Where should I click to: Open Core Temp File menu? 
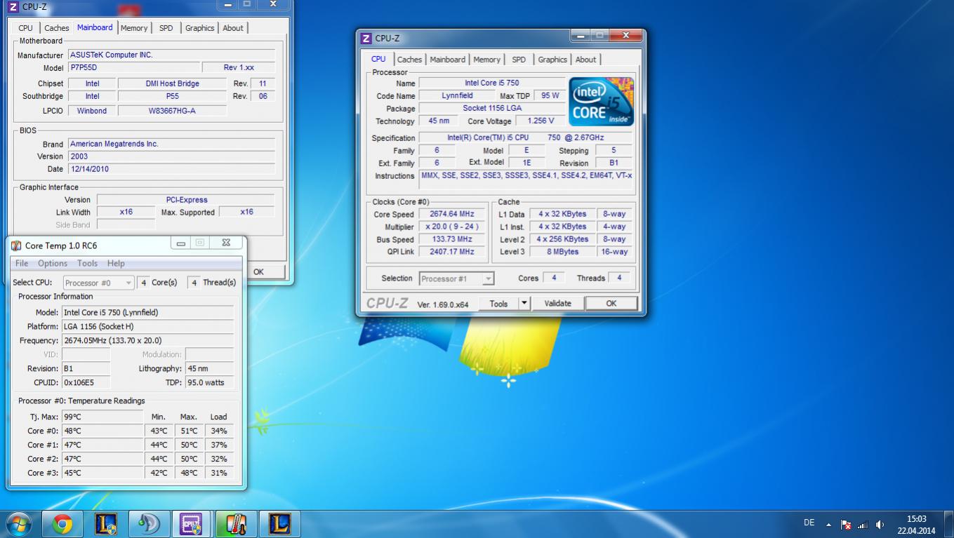click(x=22, y=263)
